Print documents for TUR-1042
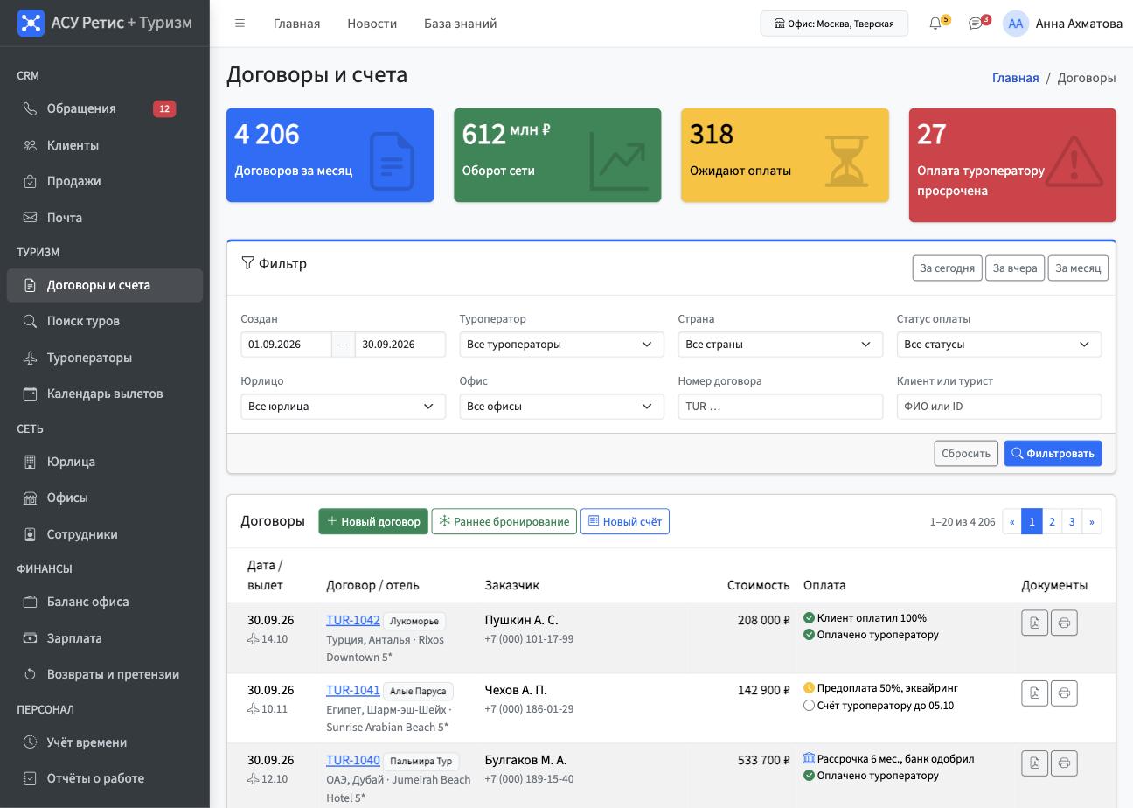This screenshot has height=808, width=1133. click(x=1064, y=623)
